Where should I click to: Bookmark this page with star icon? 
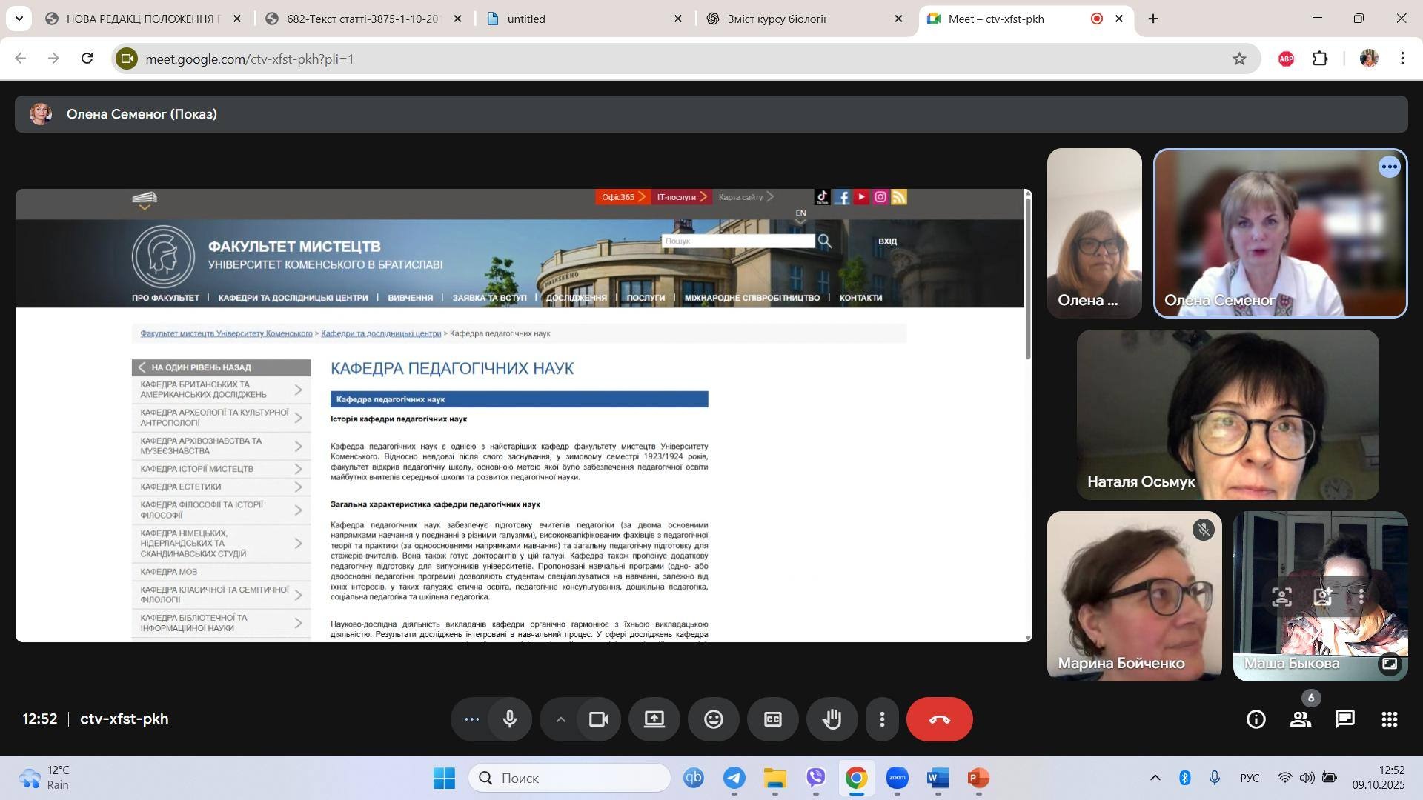(1239, 59)
